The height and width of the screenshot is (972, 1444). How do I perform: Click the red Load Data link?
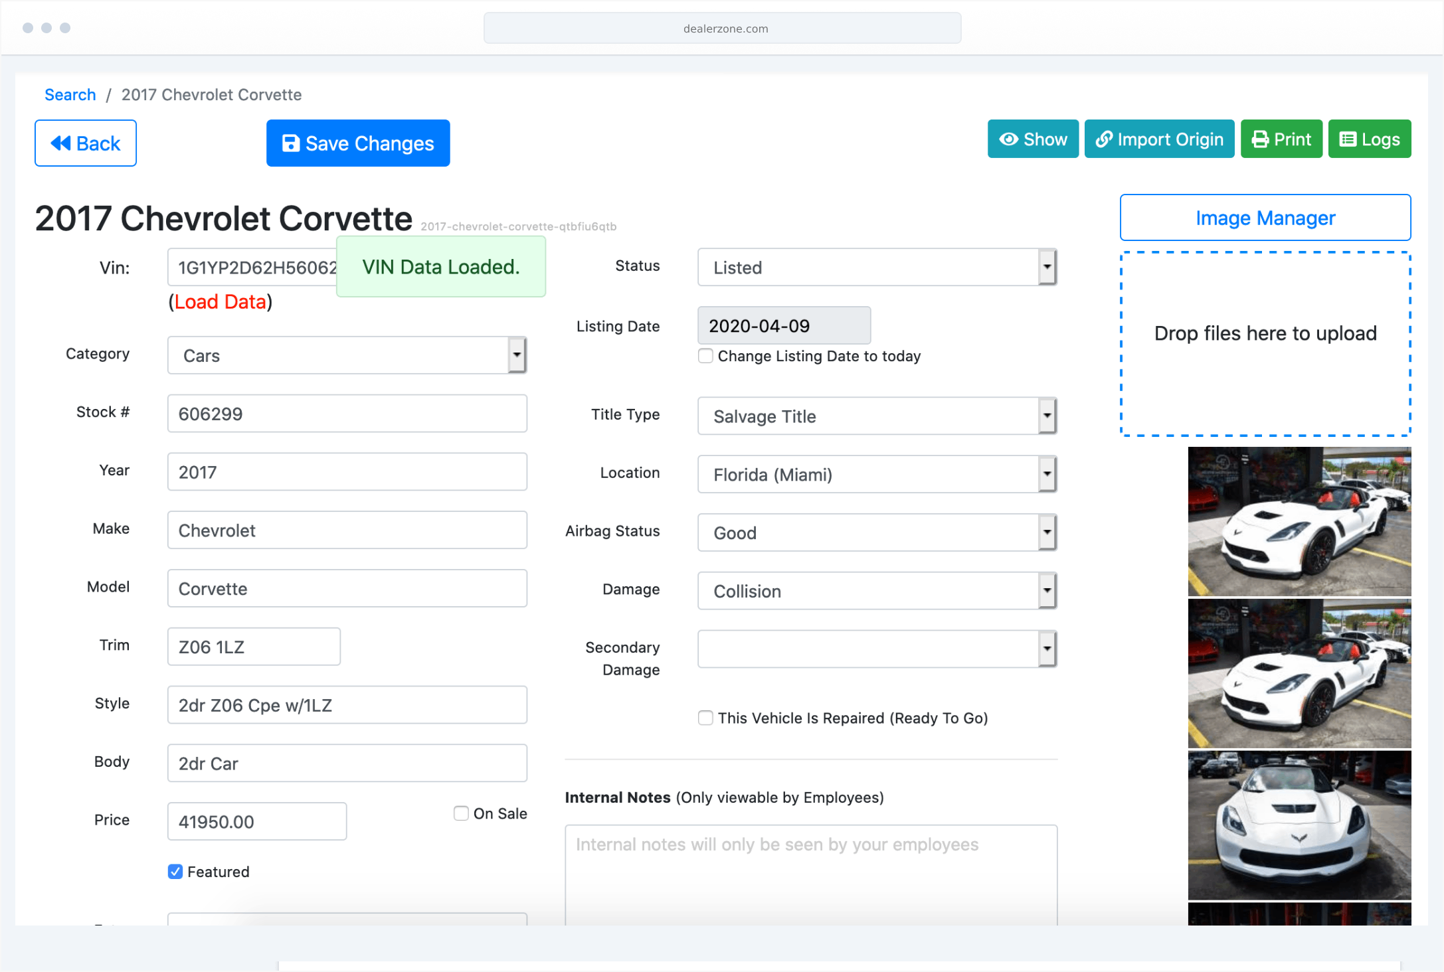(x=221, y=302)
